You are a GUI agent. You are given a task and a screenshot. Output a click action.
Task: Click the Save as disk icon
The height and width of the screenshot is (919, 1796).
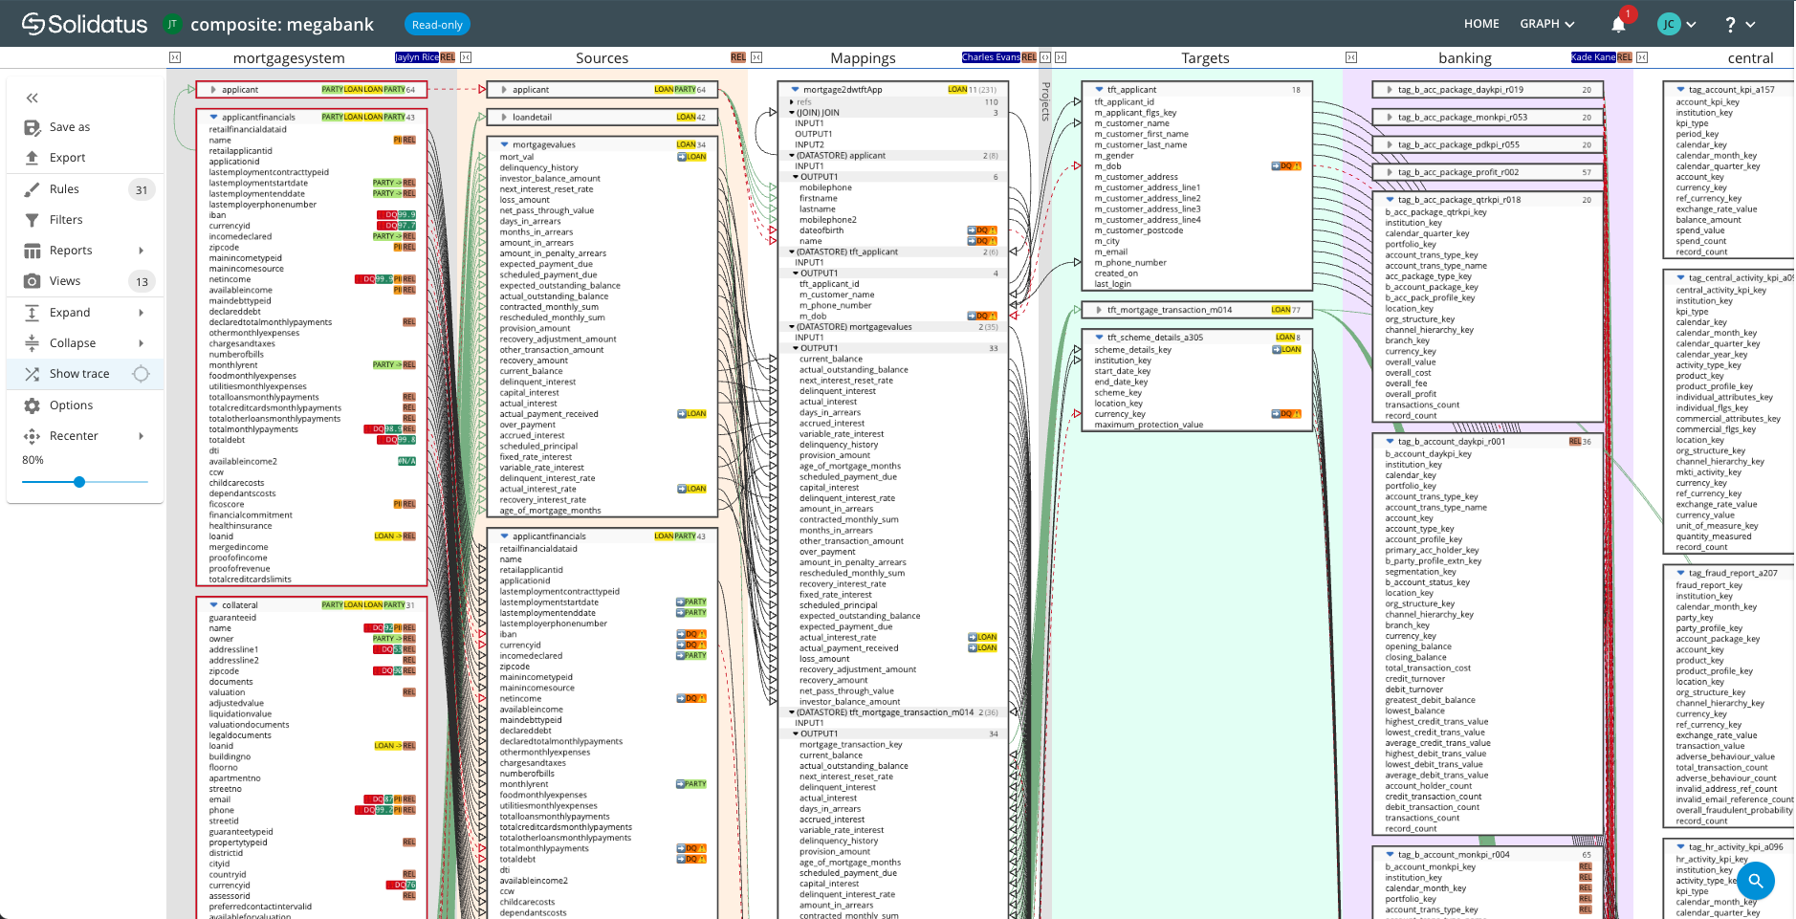click(x=32, y=127)
